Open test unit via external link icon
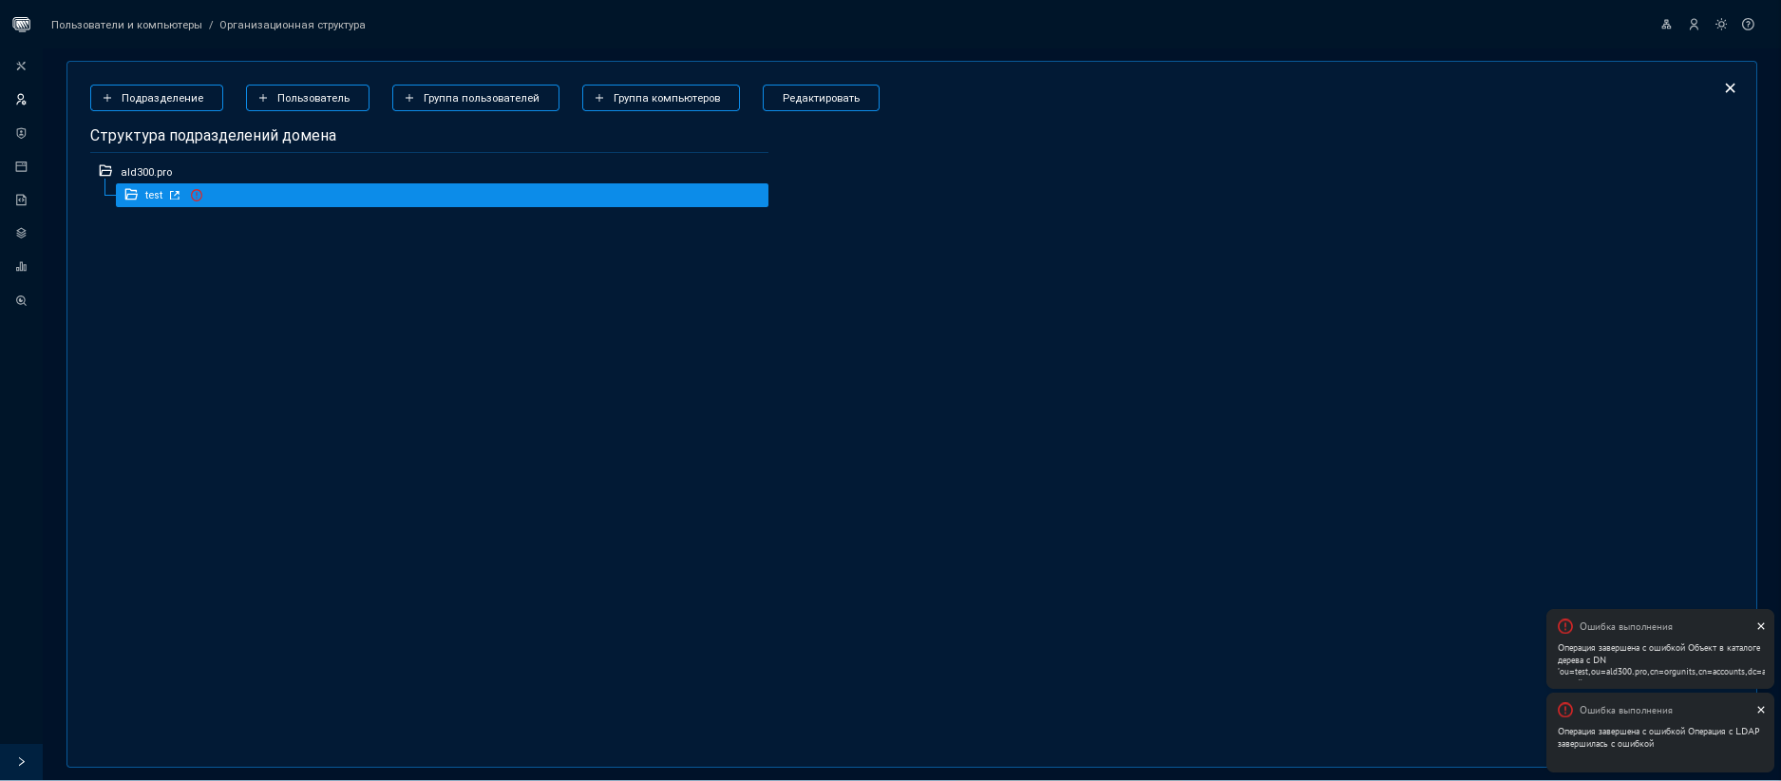The width and height of the screenshot is (1781, 781). click(175, 196)
